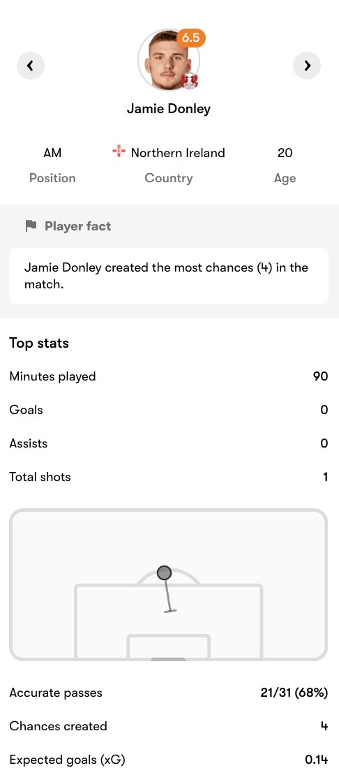Screen dimensions: 339x768
Task: Select the Total shots stat row
Action: click(169, 477)
